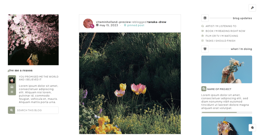Image resolution: width=260 pixels, height=135 pixels.
Task: Select Artist I'm Listening To item
Action: [221, 26]
